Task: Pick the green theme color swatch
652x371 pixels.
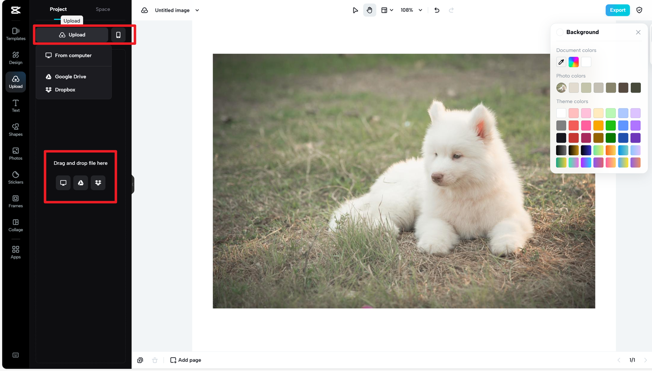Action: tap(610, 125)
